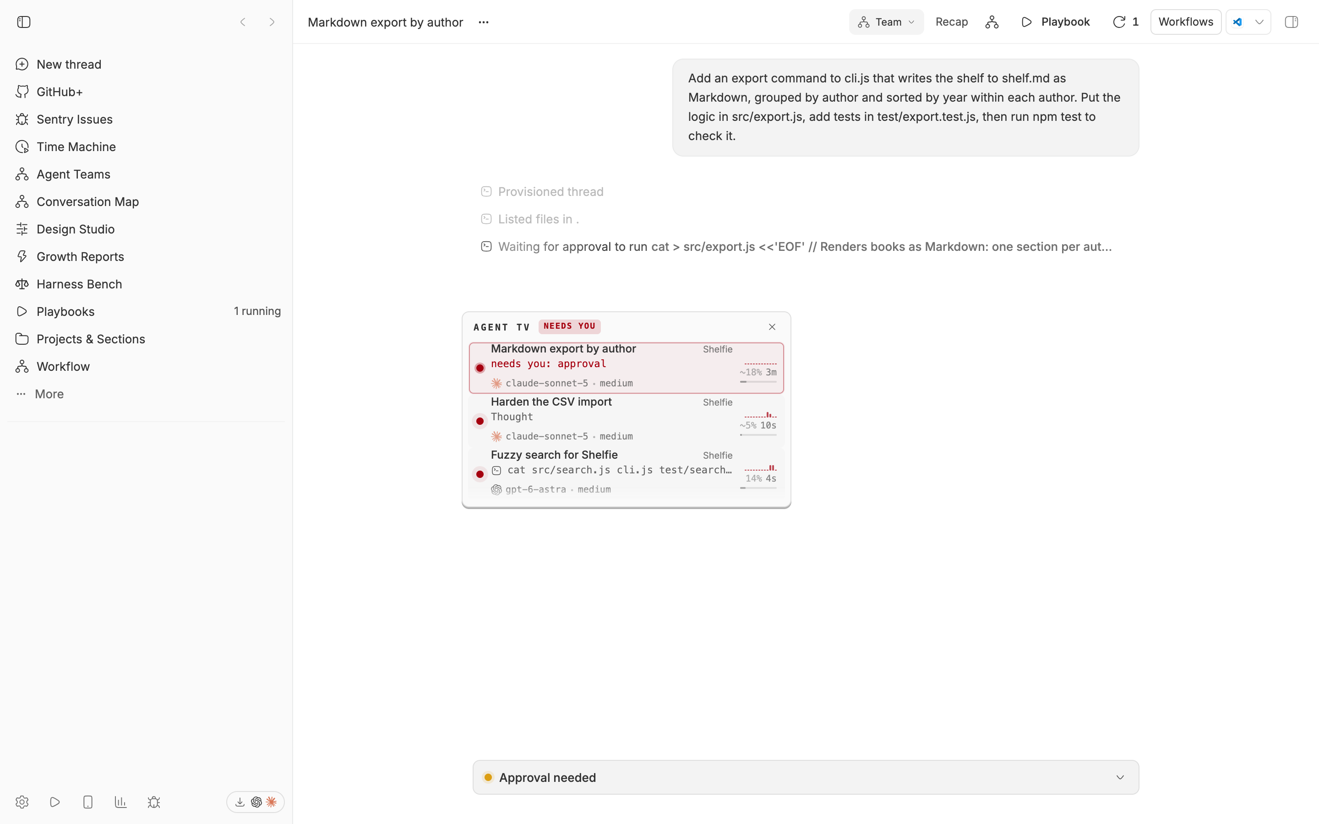Open Sentry Issues in sidebar
The height and width of the screenshot is (824, 1319).
tap(75, 119)
